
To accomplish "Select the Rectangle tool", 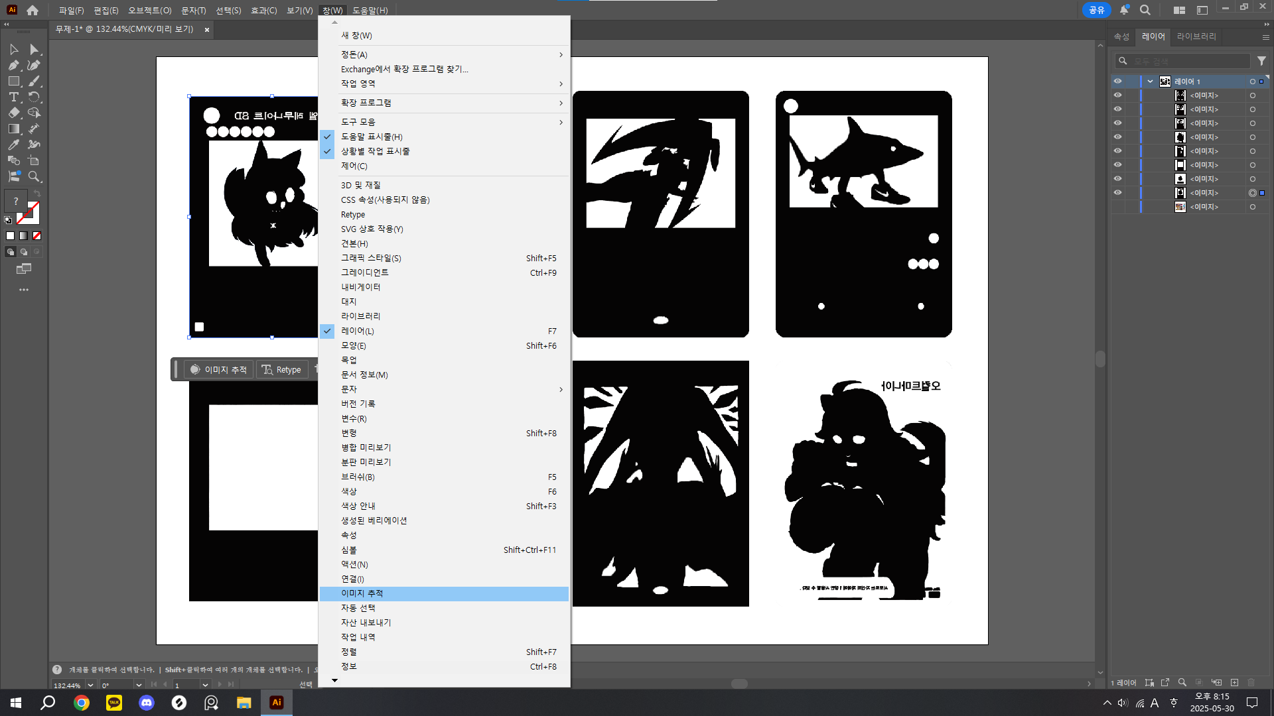I will tap(13, 82).
